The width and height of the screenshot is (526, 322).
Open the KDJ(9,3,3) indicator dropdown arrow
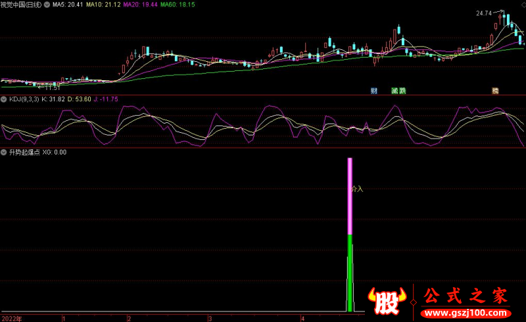click(x=5, y=99)
